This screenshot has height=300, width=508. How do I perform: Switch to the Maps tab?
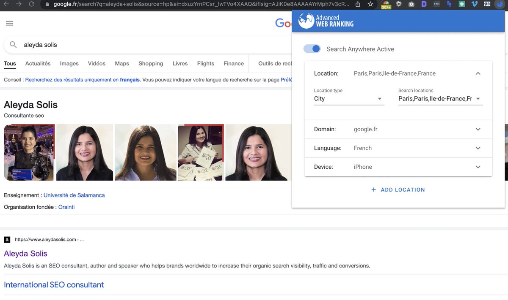point(122,64)
